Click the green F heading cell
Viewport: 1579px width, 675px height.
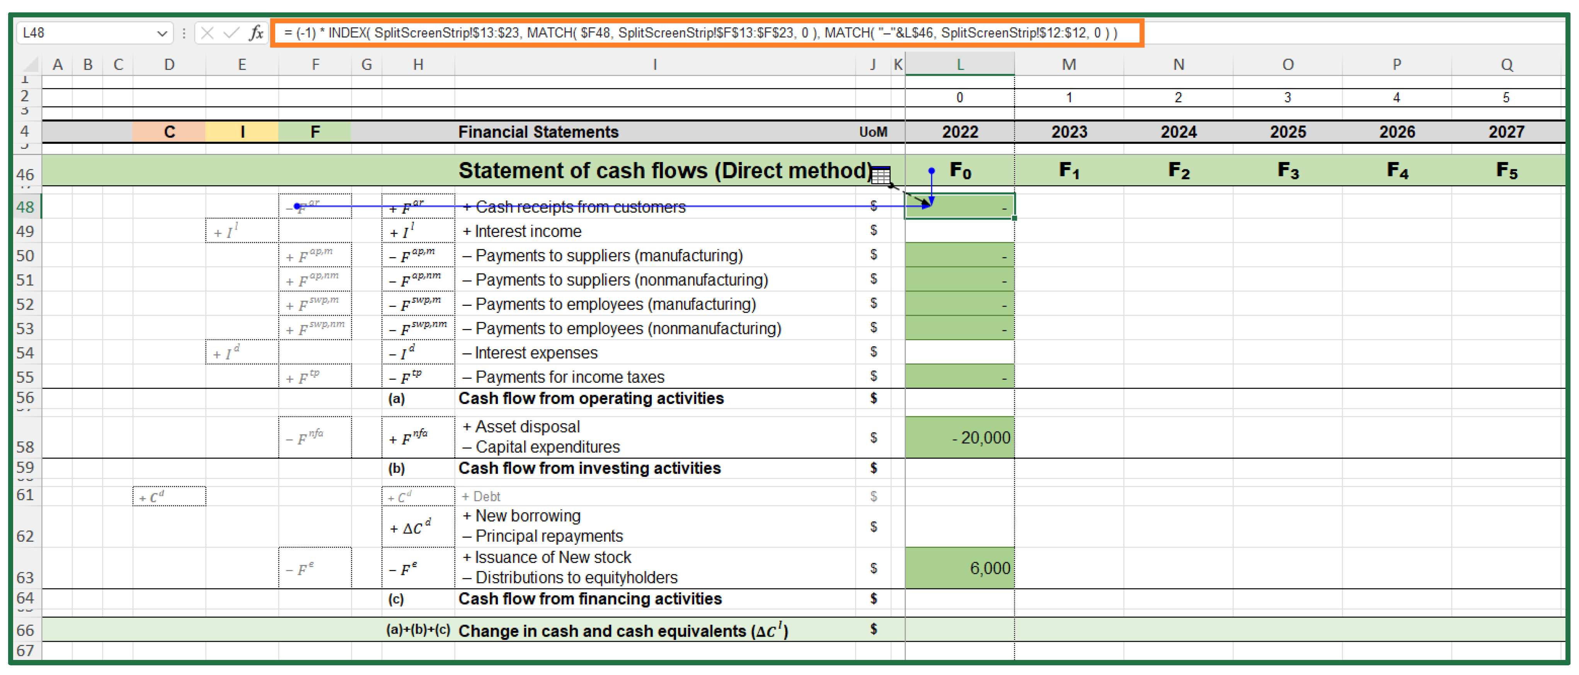pyautogui.click(x=315, y=132)
